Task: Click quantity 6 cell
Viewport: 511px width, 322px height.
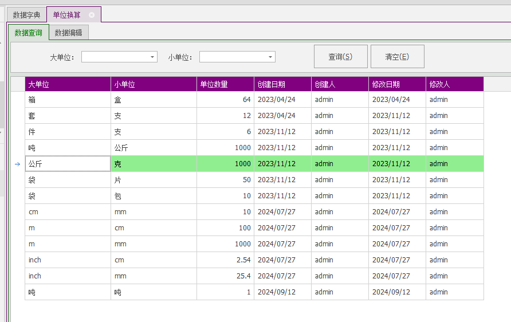Action: click(226, 132)
